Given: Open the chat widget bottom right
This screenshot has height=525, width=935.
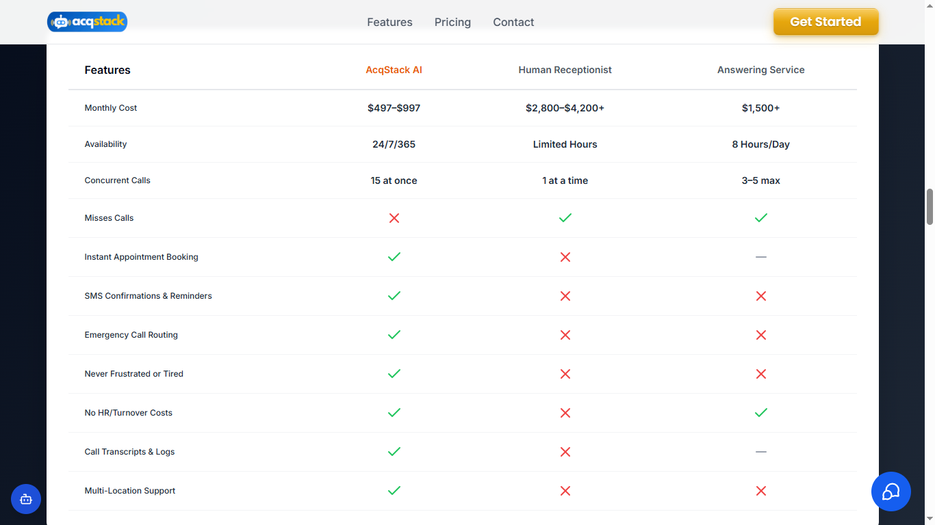Looking at the screenshot, I should coord(891,492).
